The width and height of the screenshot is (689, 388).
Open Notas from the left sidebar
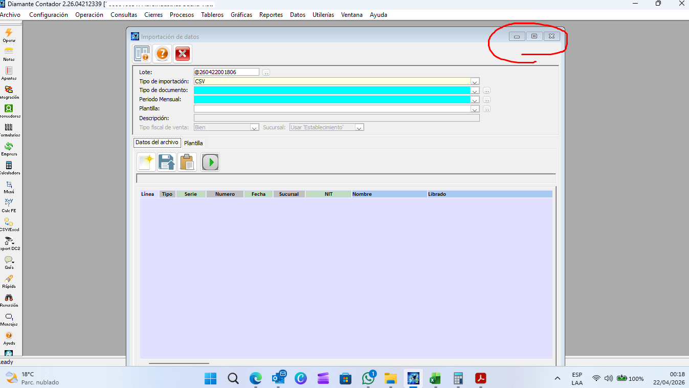pyautogui.click(x=9, y=52)
